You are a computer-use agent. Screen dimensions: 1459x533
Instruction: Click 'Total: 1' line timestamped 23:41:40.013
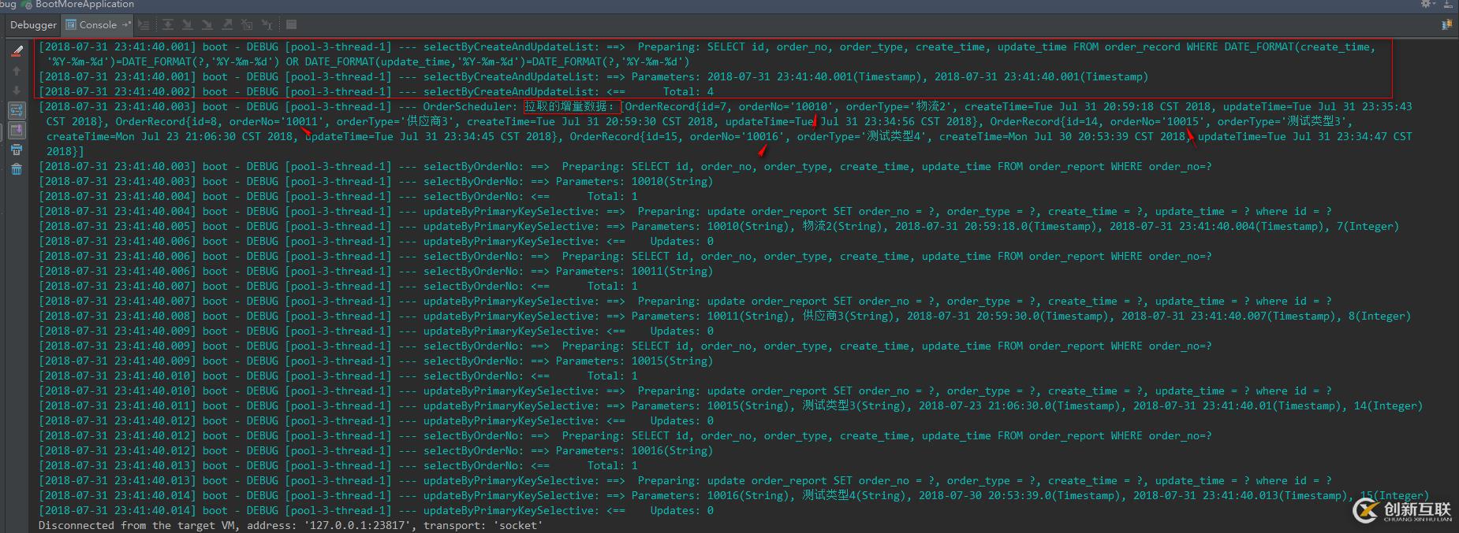tap(338, 465)
